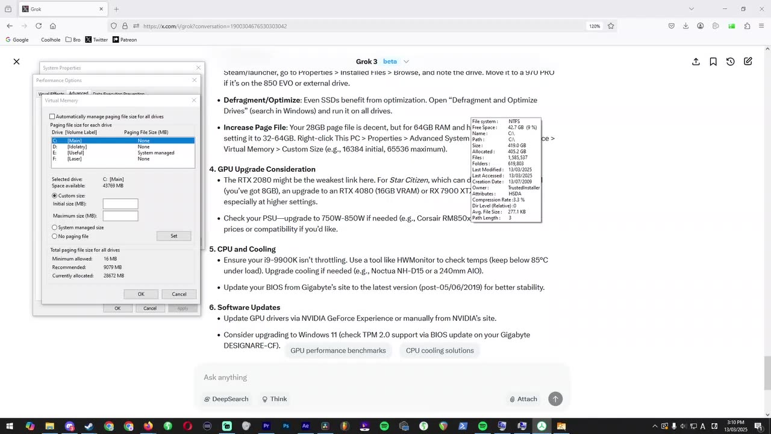Click Cancel in Performance Options dialog
This screenshot has width=771, height=434.
click(150, 308)
